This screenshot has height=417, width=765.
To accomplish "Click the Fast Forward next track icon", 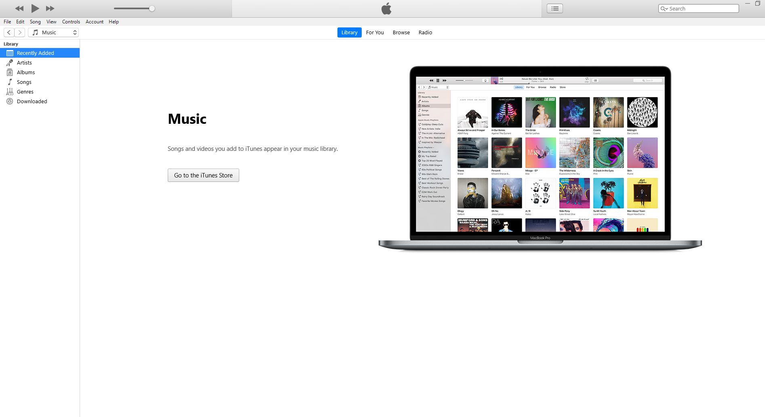I will point(50,8).
